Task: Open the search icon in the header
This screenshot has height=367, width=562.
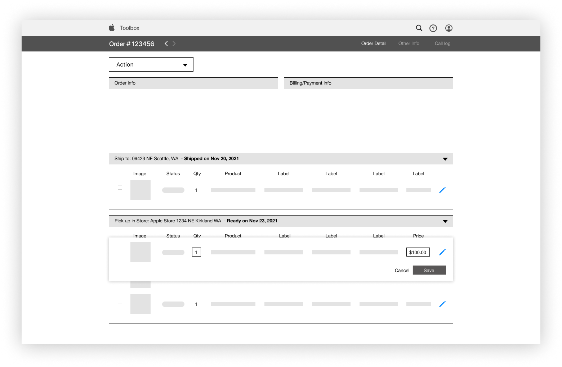Action: [419, 28]
